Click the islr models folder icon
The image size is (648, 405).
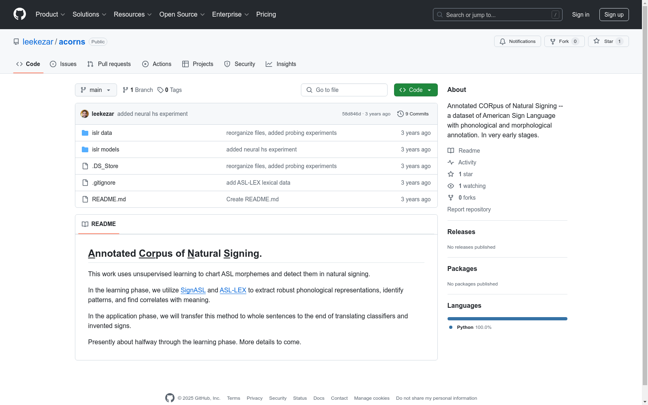coord(85,149)
